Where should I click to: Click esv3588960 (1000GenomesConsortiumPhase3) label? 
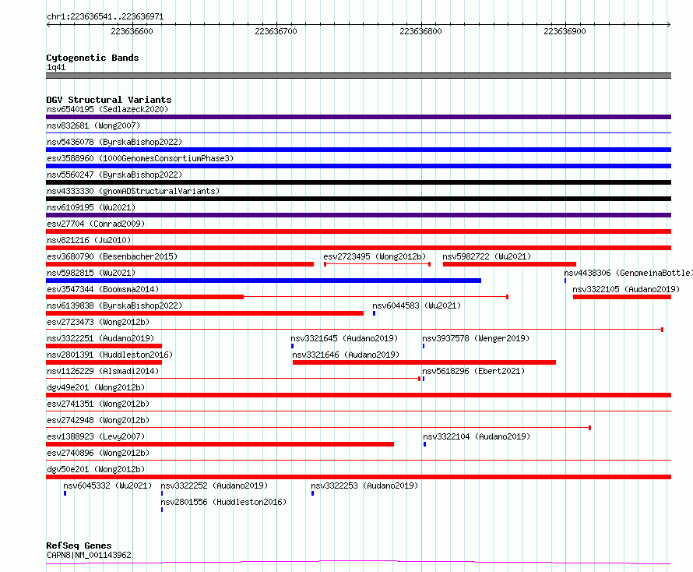pyautogui.click(x=140, y=158)
